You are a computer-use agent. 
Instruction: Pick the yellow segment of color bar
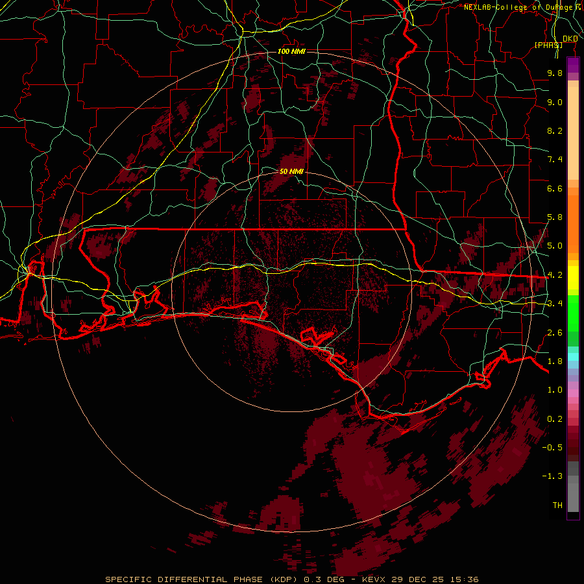pyautogui.click(x=573, y=278)
